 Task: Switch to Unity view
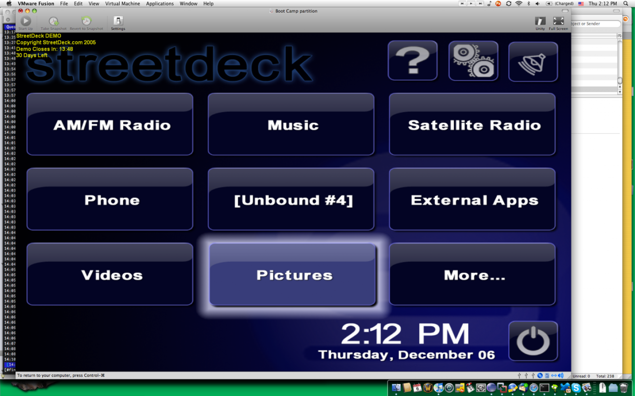pyautogui.click(x=540, y=23)
